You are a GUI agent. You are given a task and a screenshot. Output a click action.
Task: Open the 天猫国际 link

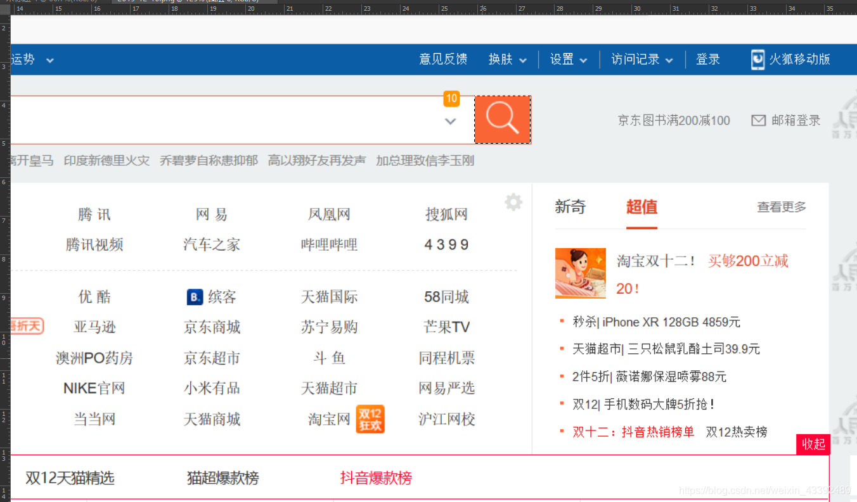coord(329,297)
